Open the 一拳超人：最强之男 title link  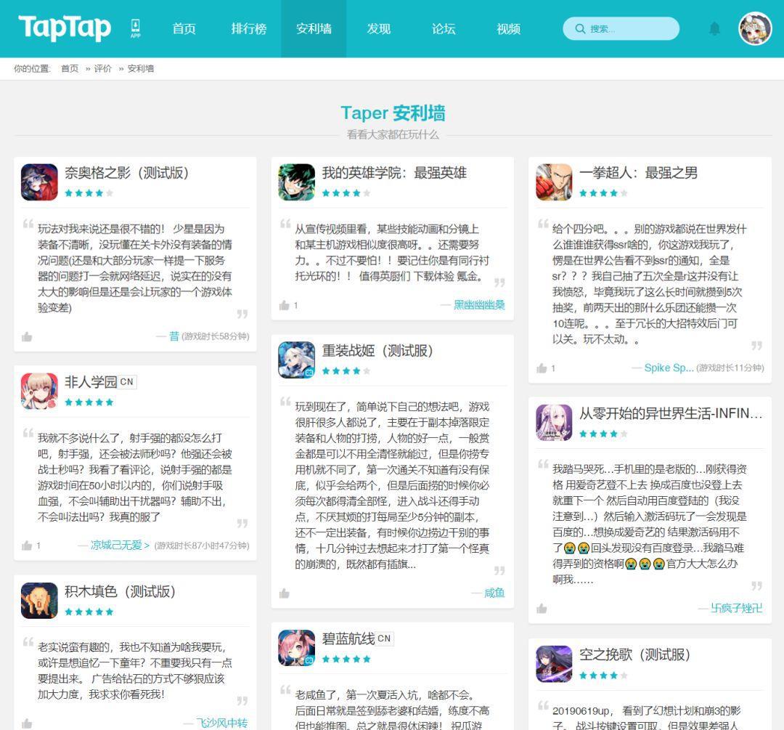click(x=639, y=173)
